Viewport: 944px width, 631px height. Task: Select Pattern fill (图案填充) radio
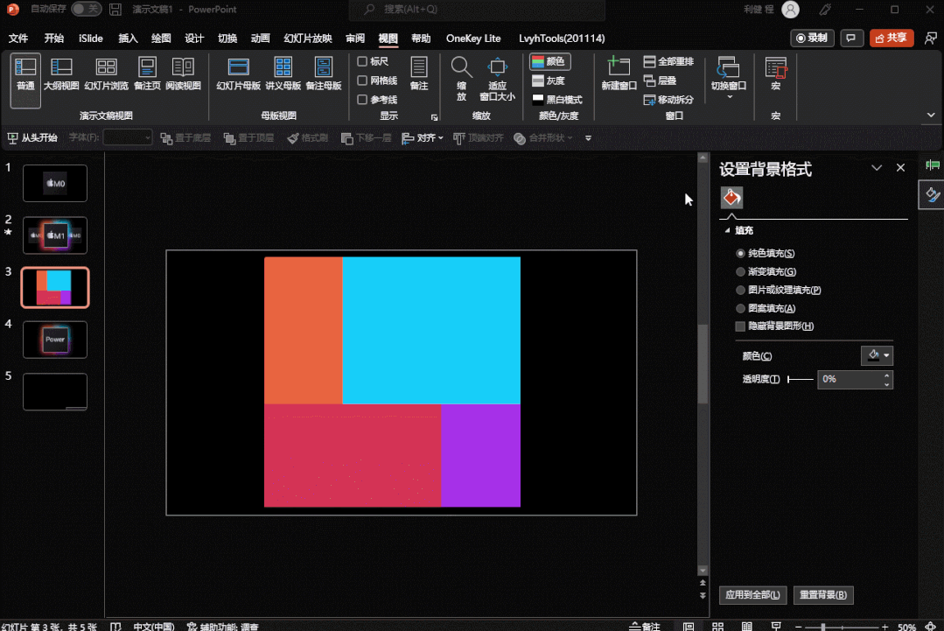click(x=740, y=308)
